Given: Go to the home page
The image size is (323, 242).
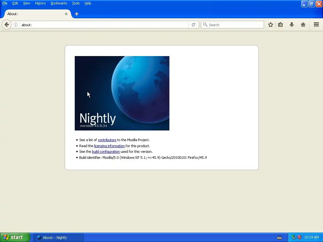Looking at the screenshot, I should click(x=303, y=25).
